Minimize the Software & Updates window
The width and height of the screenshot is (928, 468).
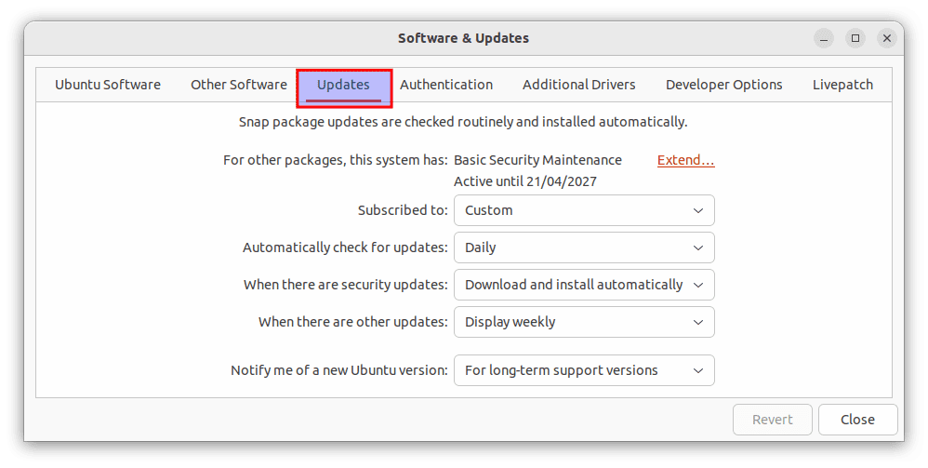pyautogui.click(x=824, y=38)
